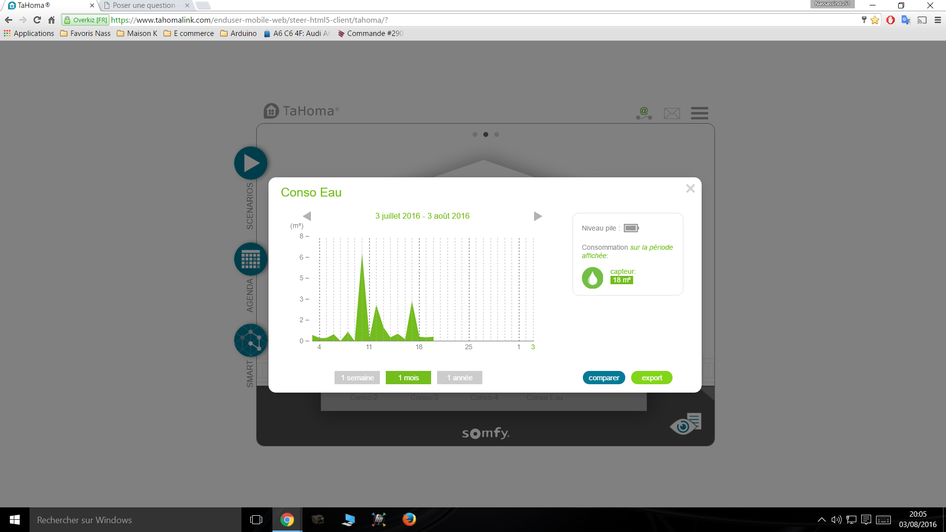Click the remote connection @ icon
The image size is (946, 532).
click(x=643, y=113)
